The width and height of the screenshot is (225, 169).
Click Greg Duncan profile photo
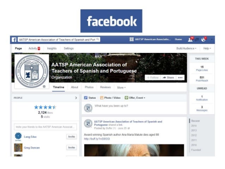pos(18,147)
